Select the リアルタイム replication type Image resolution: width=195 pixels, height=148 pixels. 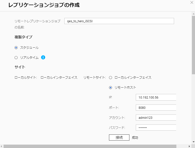(x=16, y=58)
